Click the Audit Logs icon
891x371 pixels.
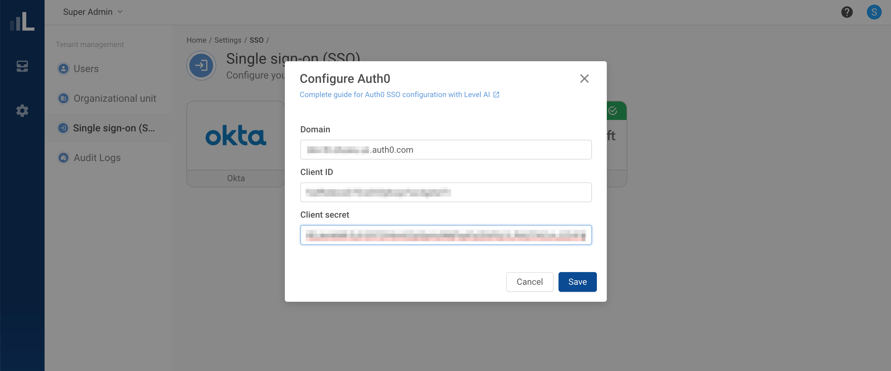tap(63, 158)
